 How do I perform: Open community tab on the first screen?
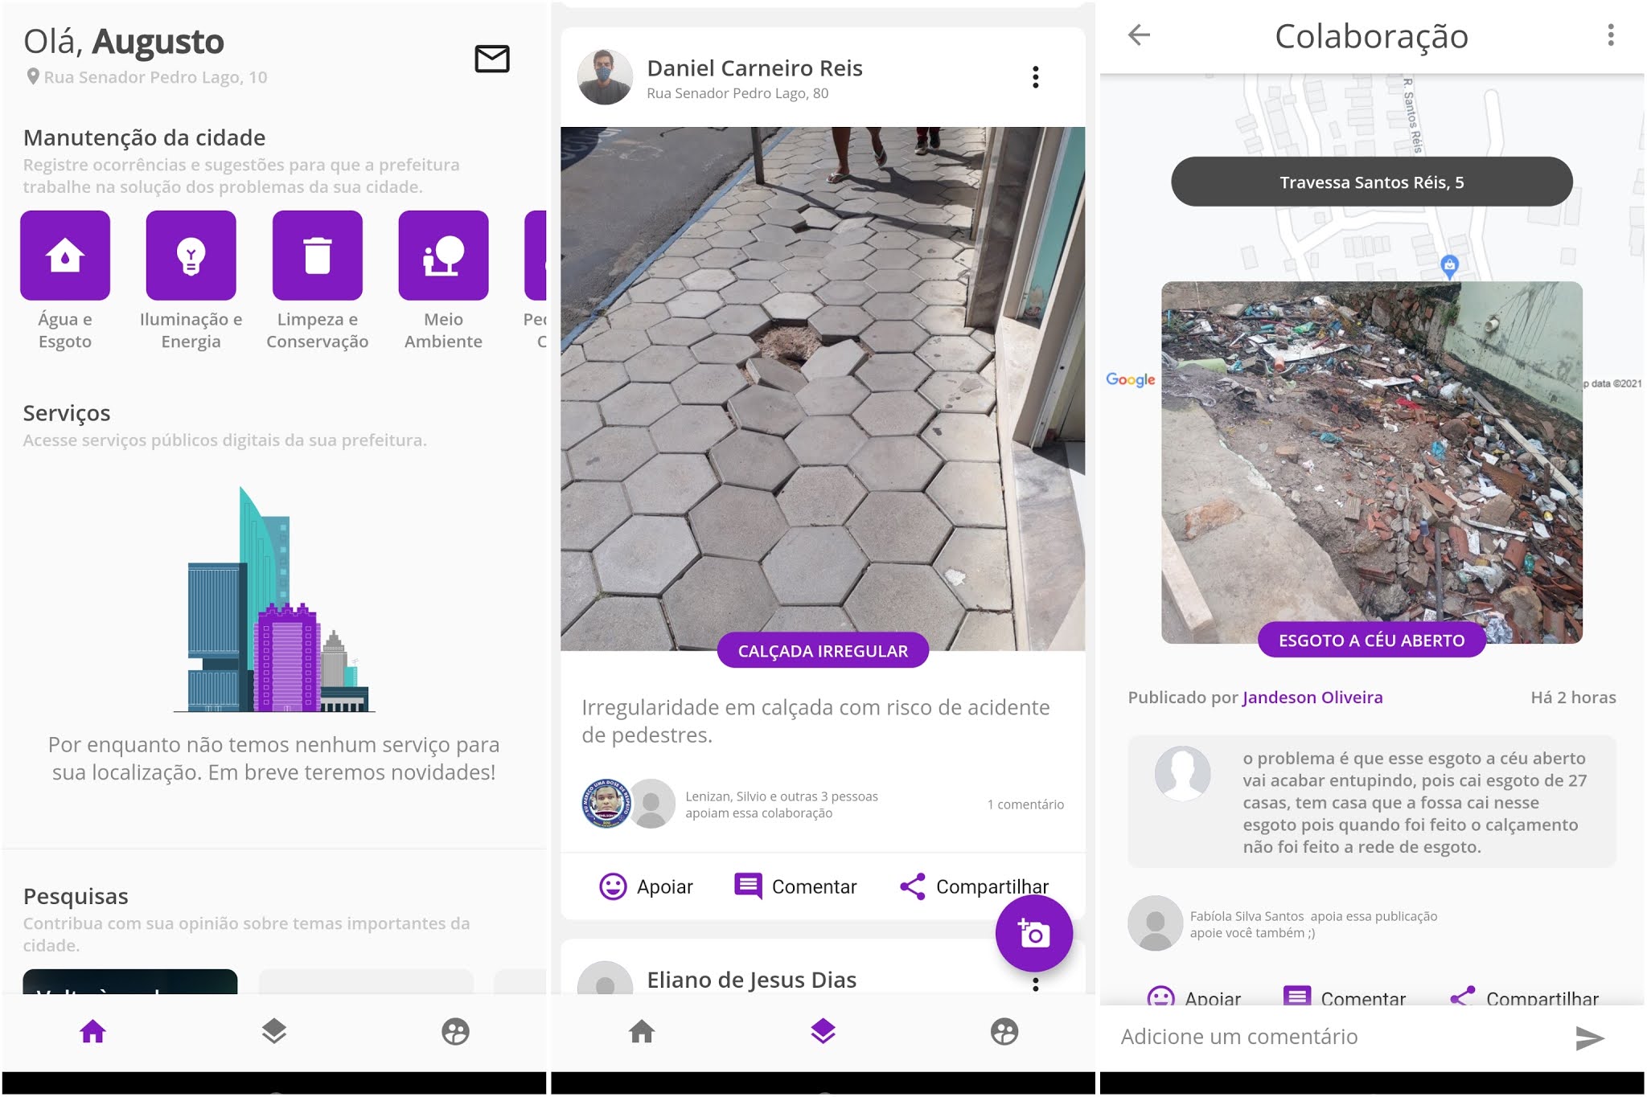pyautogui.click(x=455, y=1031)
